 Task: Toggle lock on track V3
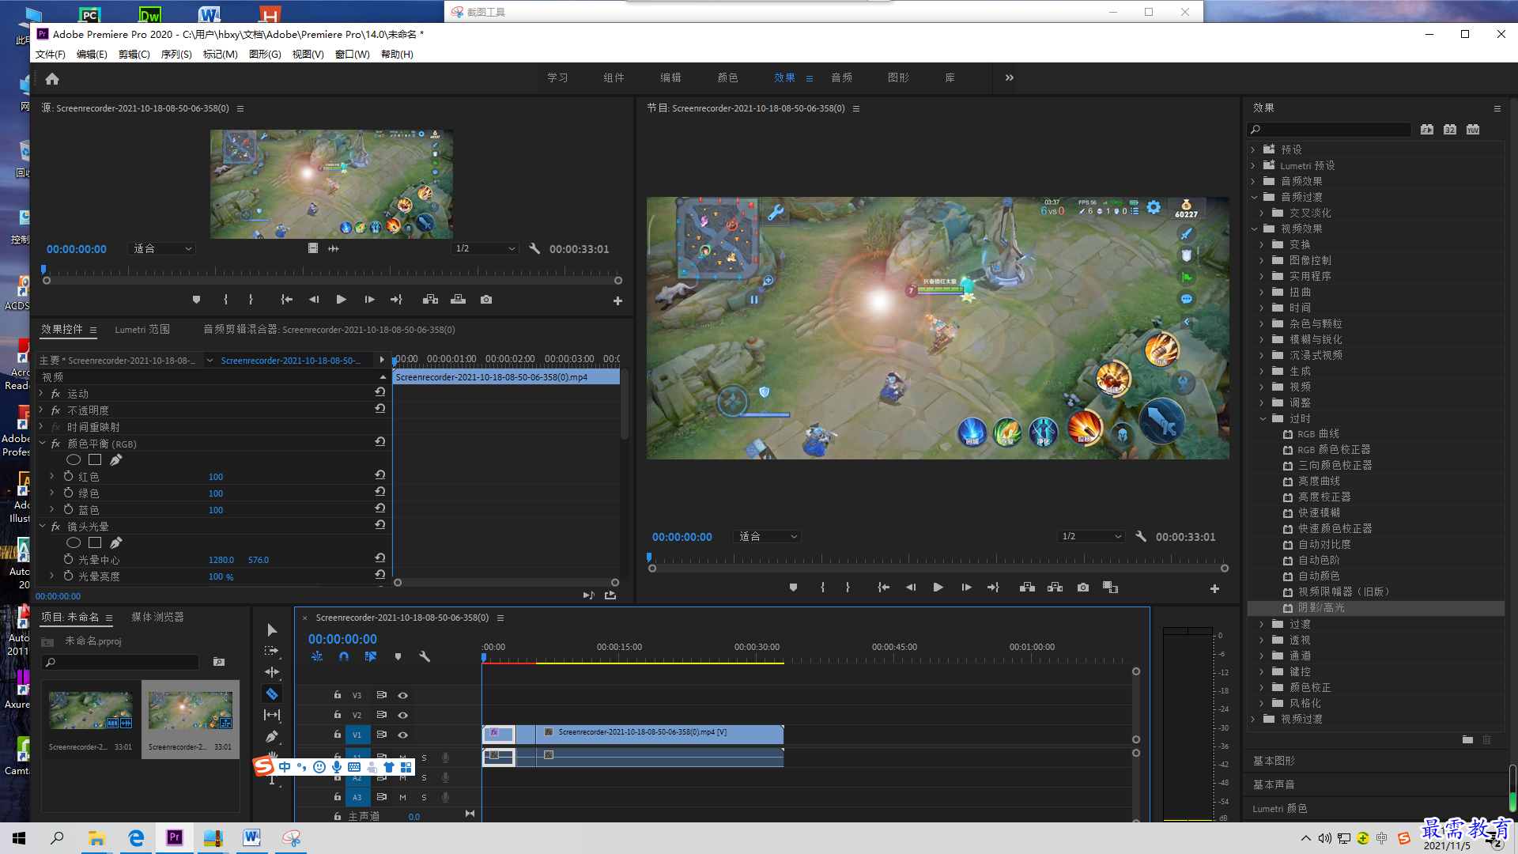click(x=338, y=695)
